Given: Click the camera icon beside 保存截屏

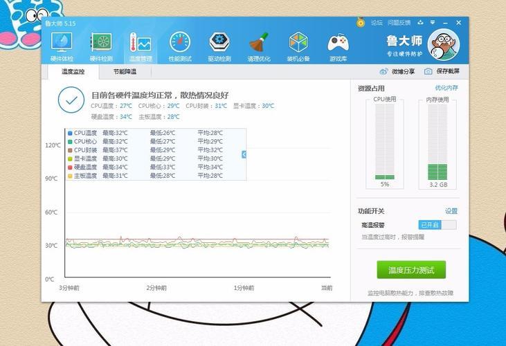Looking at the screenshot, I should coord(428,71).
